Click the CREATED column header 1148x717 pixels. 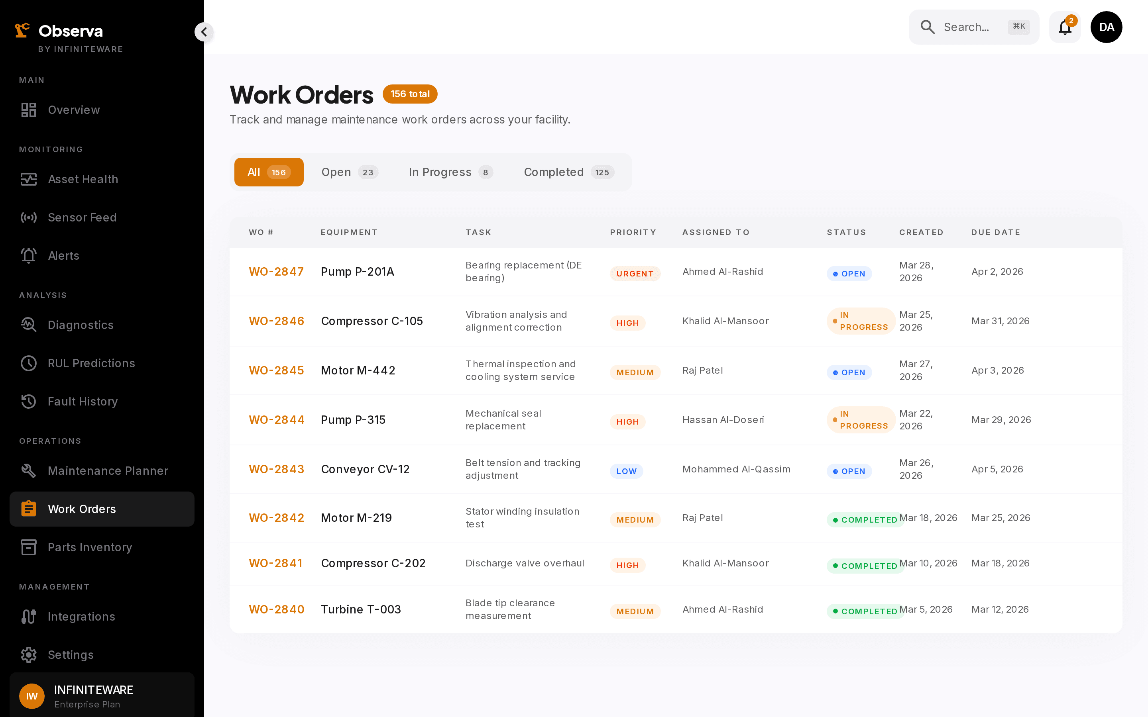[921, 232]
